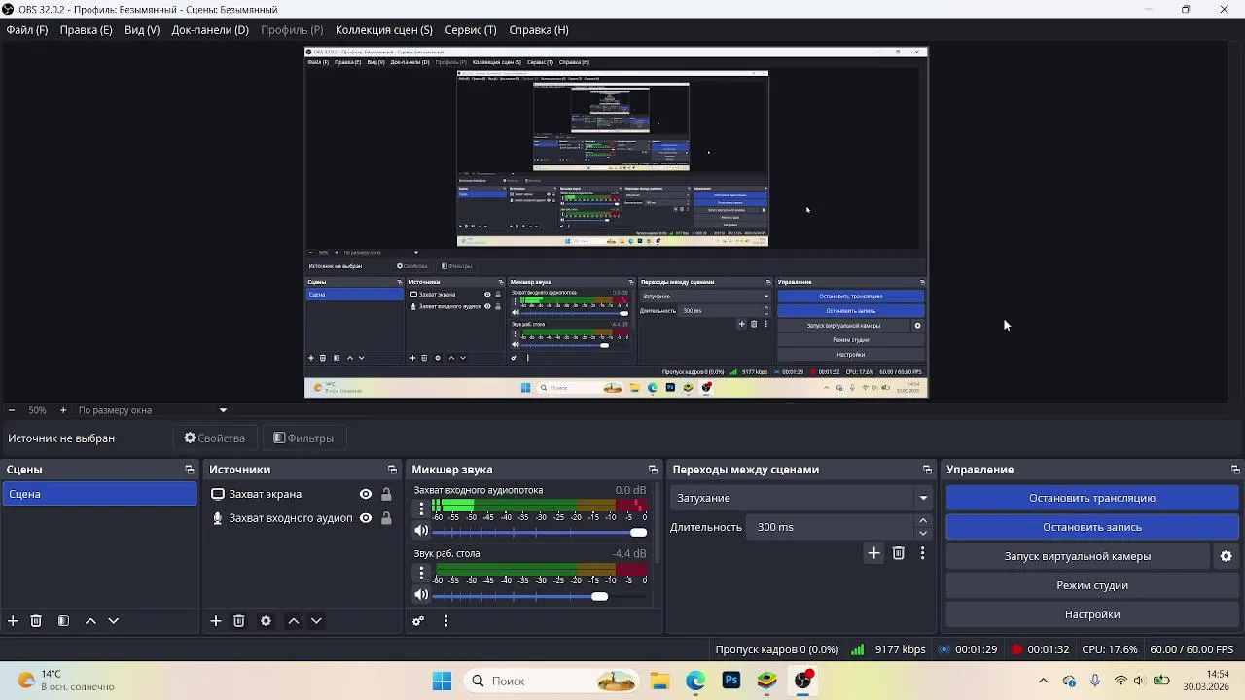The image size is (1245, 700).
Task: Open Настройки button in Управление
Action: tap(1092, 614)
